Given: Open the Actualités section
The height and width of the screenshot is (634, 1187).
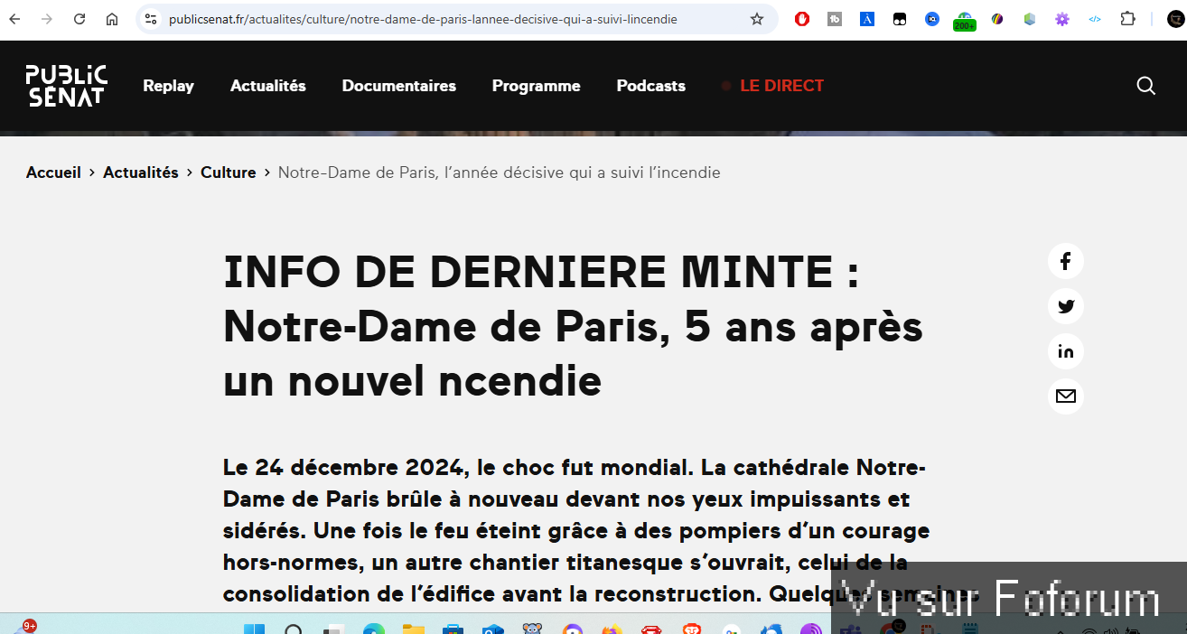Looking at the screenshot, I should 267,86.
